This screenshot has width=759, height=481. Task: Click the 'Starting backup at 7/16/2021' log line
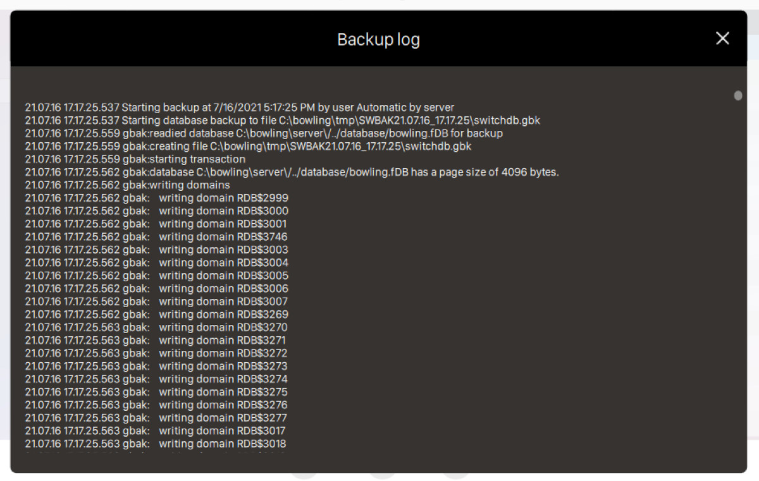tap(239, 107)
